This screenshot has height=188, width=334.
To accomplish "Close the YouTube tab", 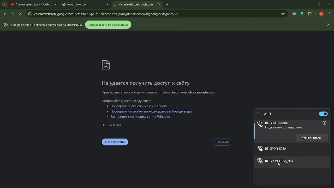I will point(56,4).
